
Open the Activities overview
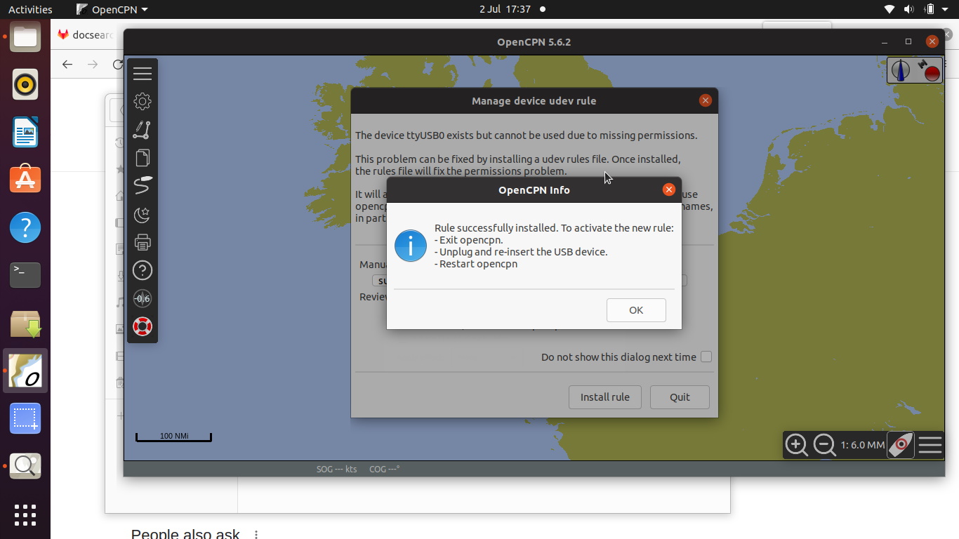tap(30, 10)
